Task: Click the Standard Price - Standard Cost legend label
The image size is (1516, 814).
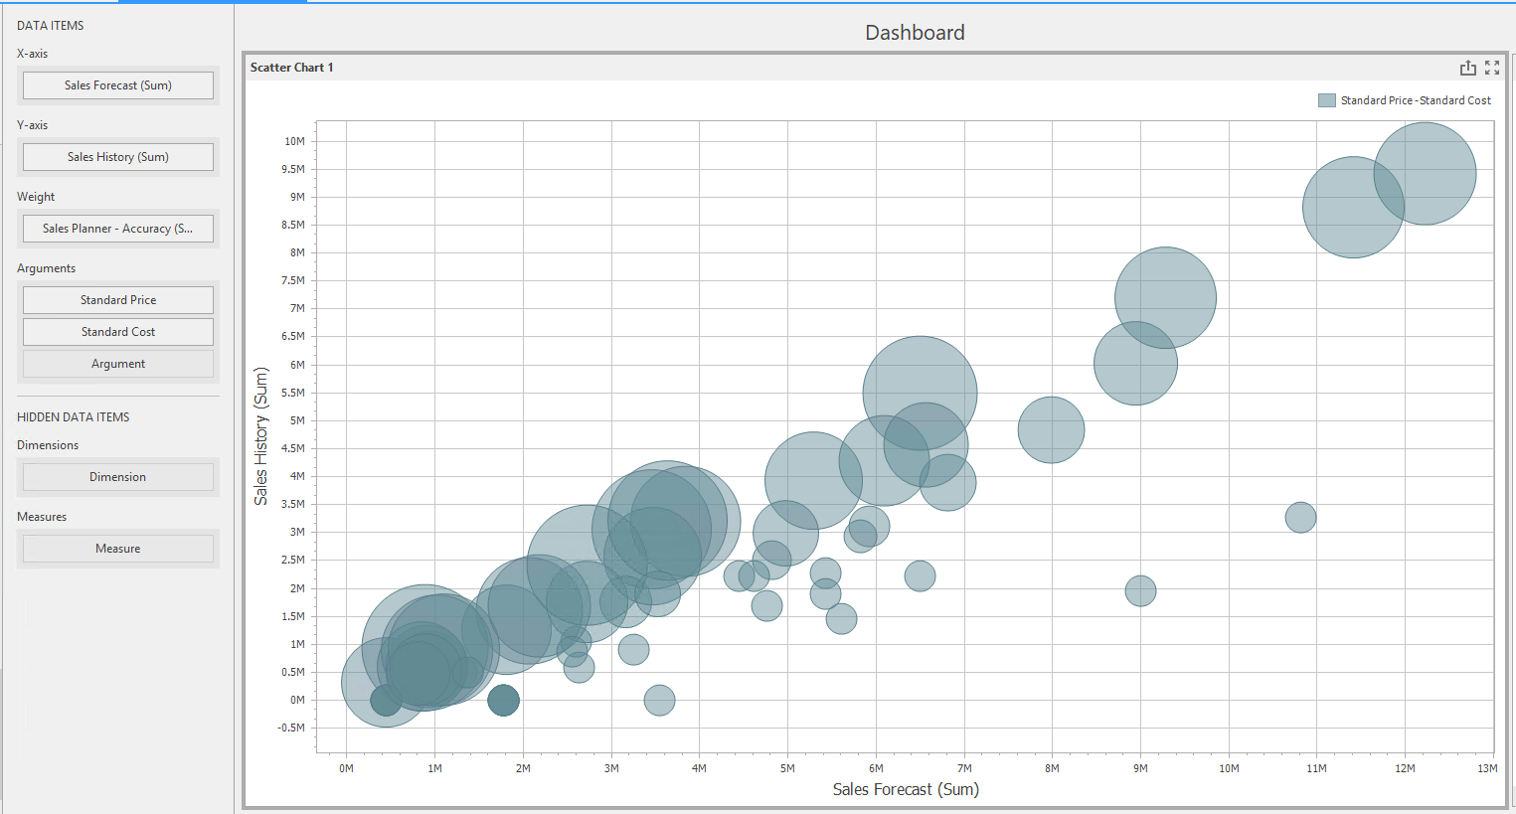Action: [1416, 100]
